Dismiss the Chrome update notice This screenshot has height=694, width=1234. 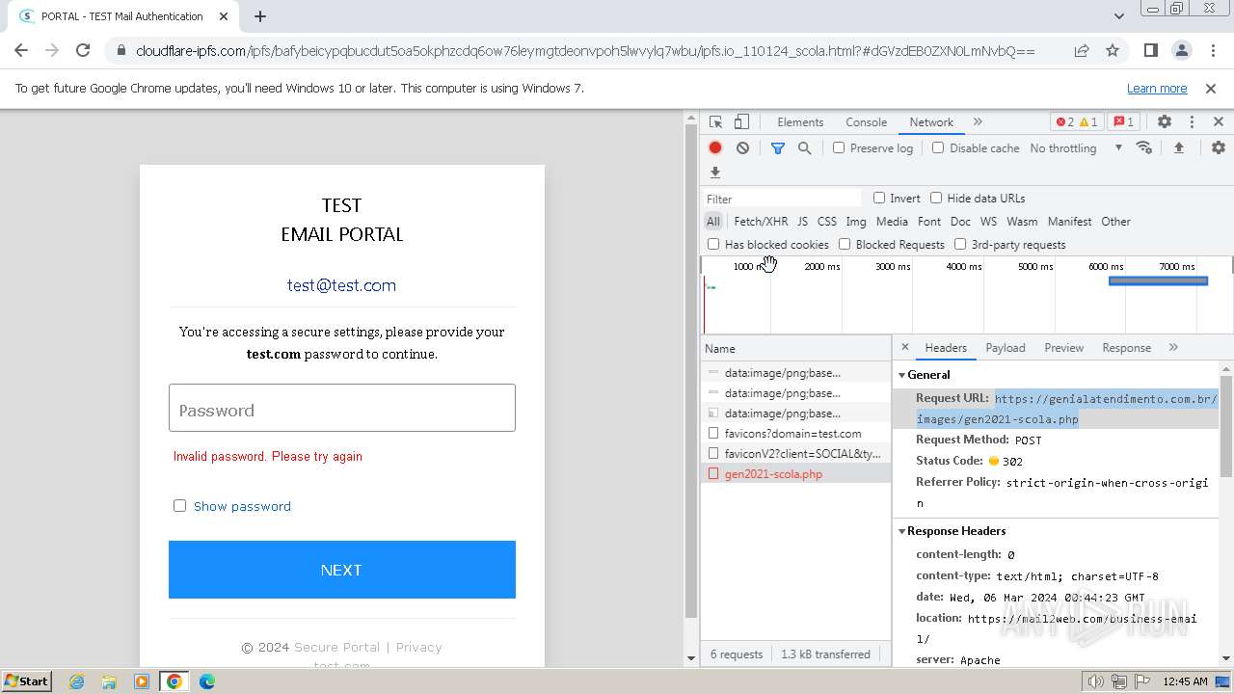click(1211, 89)
